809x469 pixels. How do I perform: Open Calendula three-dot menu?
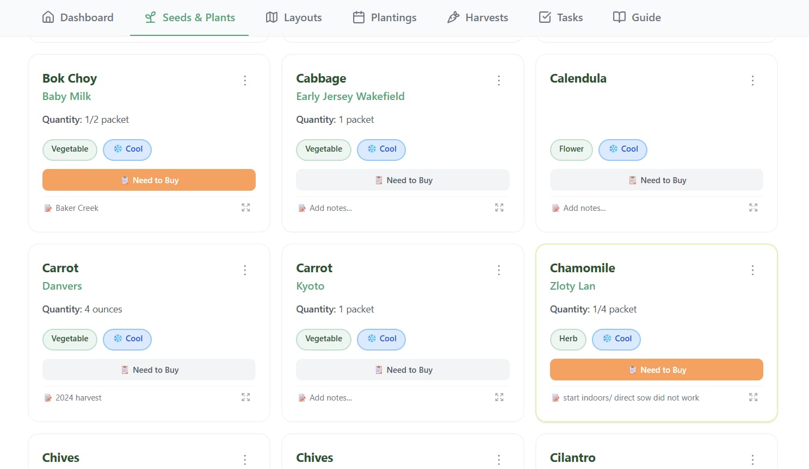(753, 80)
